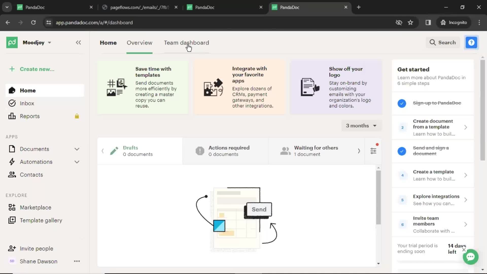Expand the Documents section in sidebar
This screenshot has width=487, height=274.
tap(77, 149)
